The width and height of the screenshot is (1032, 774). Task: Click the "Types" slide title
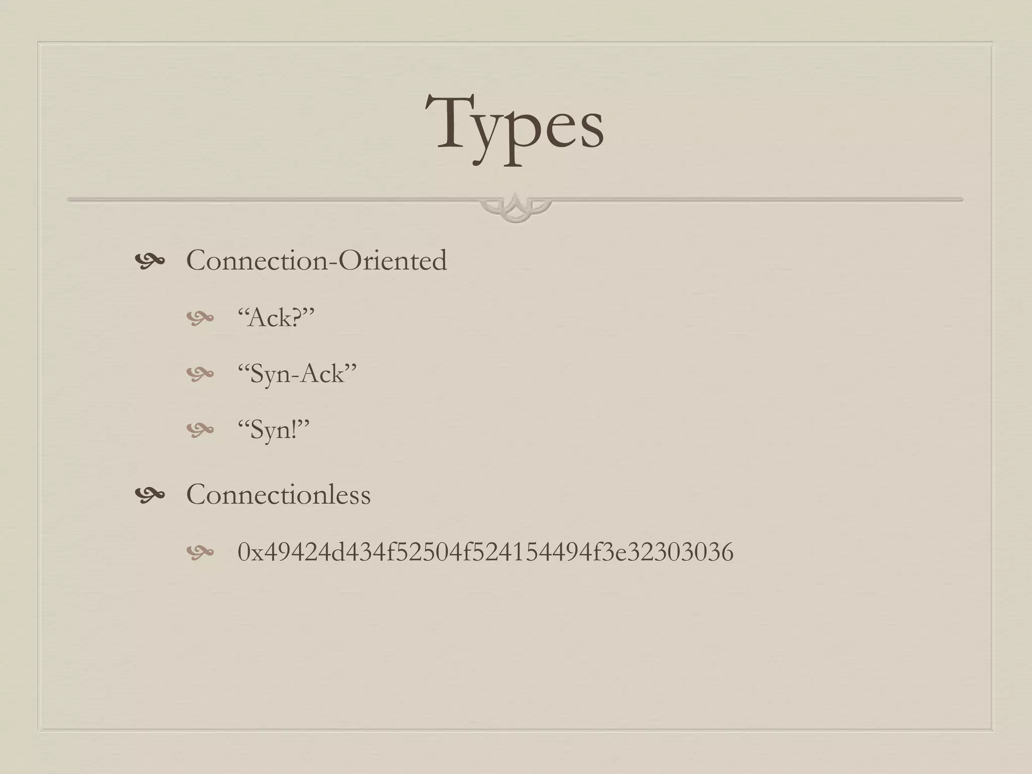[x=515, y=126]
